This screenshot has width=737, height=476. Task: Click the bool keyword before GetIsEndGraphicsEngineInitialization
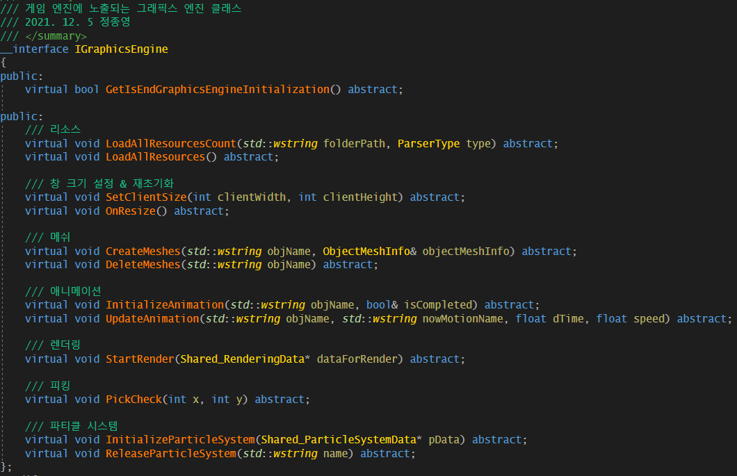pyautogui.click(x=87, y=89)
